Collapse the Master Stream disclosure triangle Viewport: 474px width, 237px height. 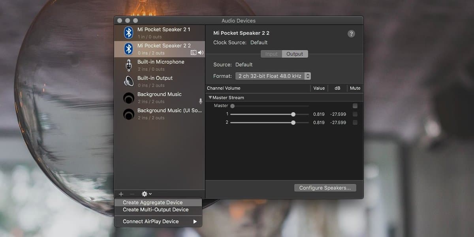point(211,97)
